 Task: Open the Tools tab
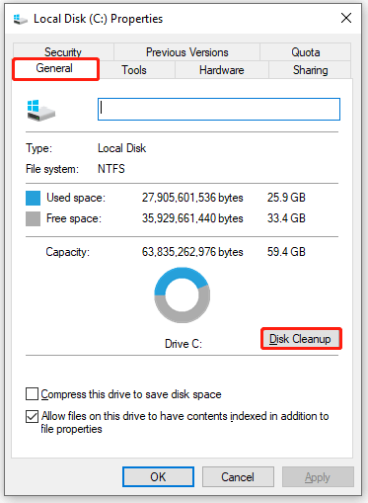pos(134,70)
